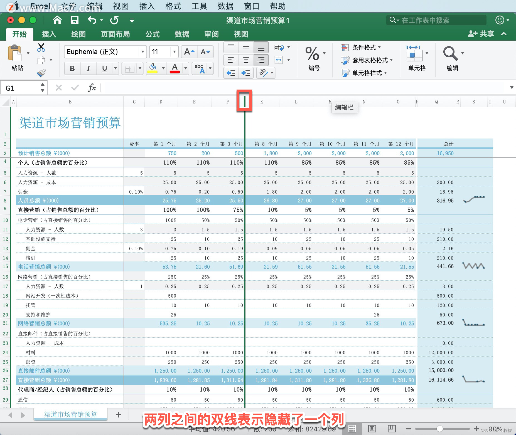Switch to normal view in status bar

pyautogui.click(x=352, y=429)
